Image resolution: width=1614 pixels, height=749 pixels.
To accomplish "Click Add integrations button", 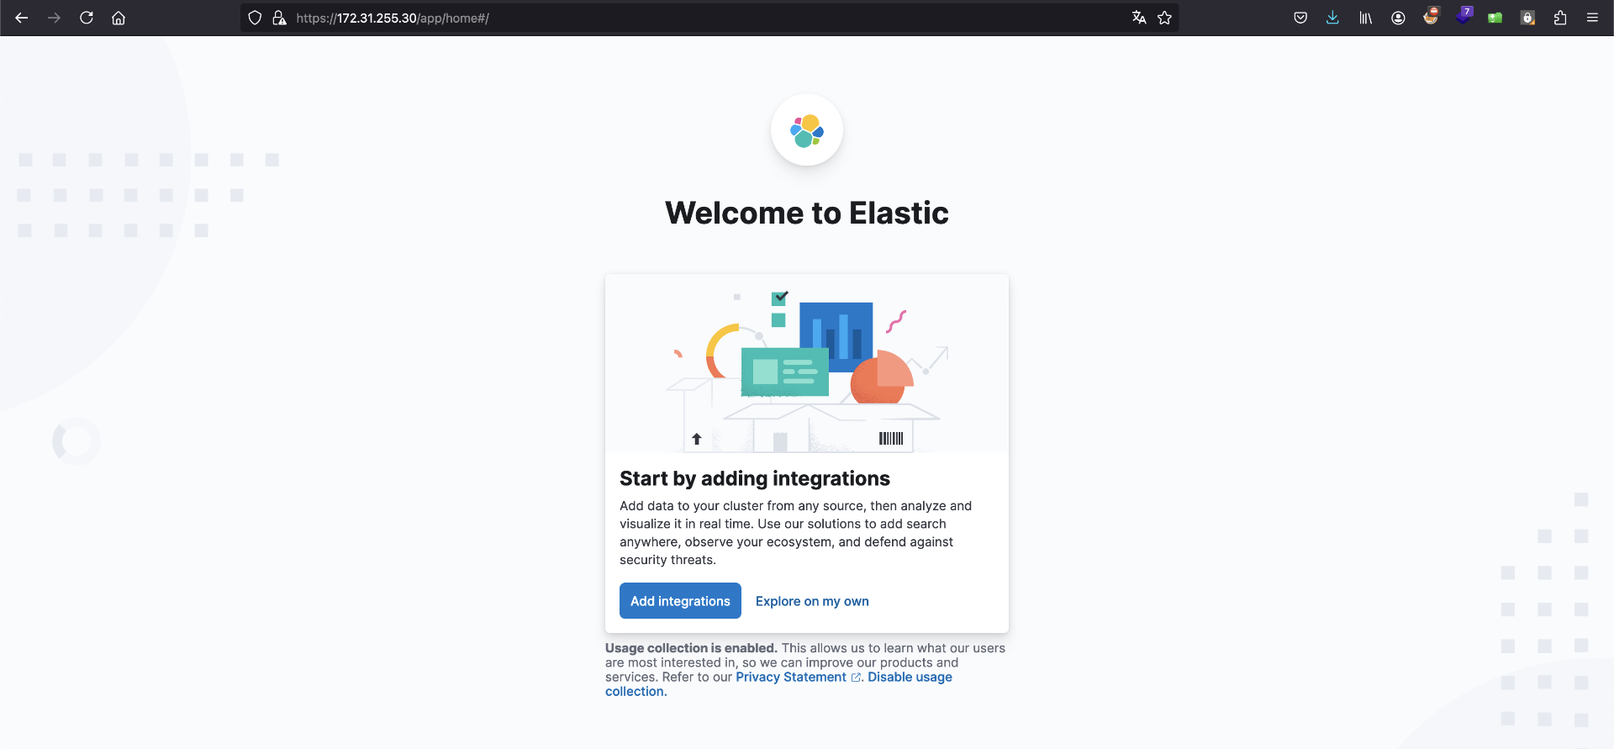I will [680, 601].
